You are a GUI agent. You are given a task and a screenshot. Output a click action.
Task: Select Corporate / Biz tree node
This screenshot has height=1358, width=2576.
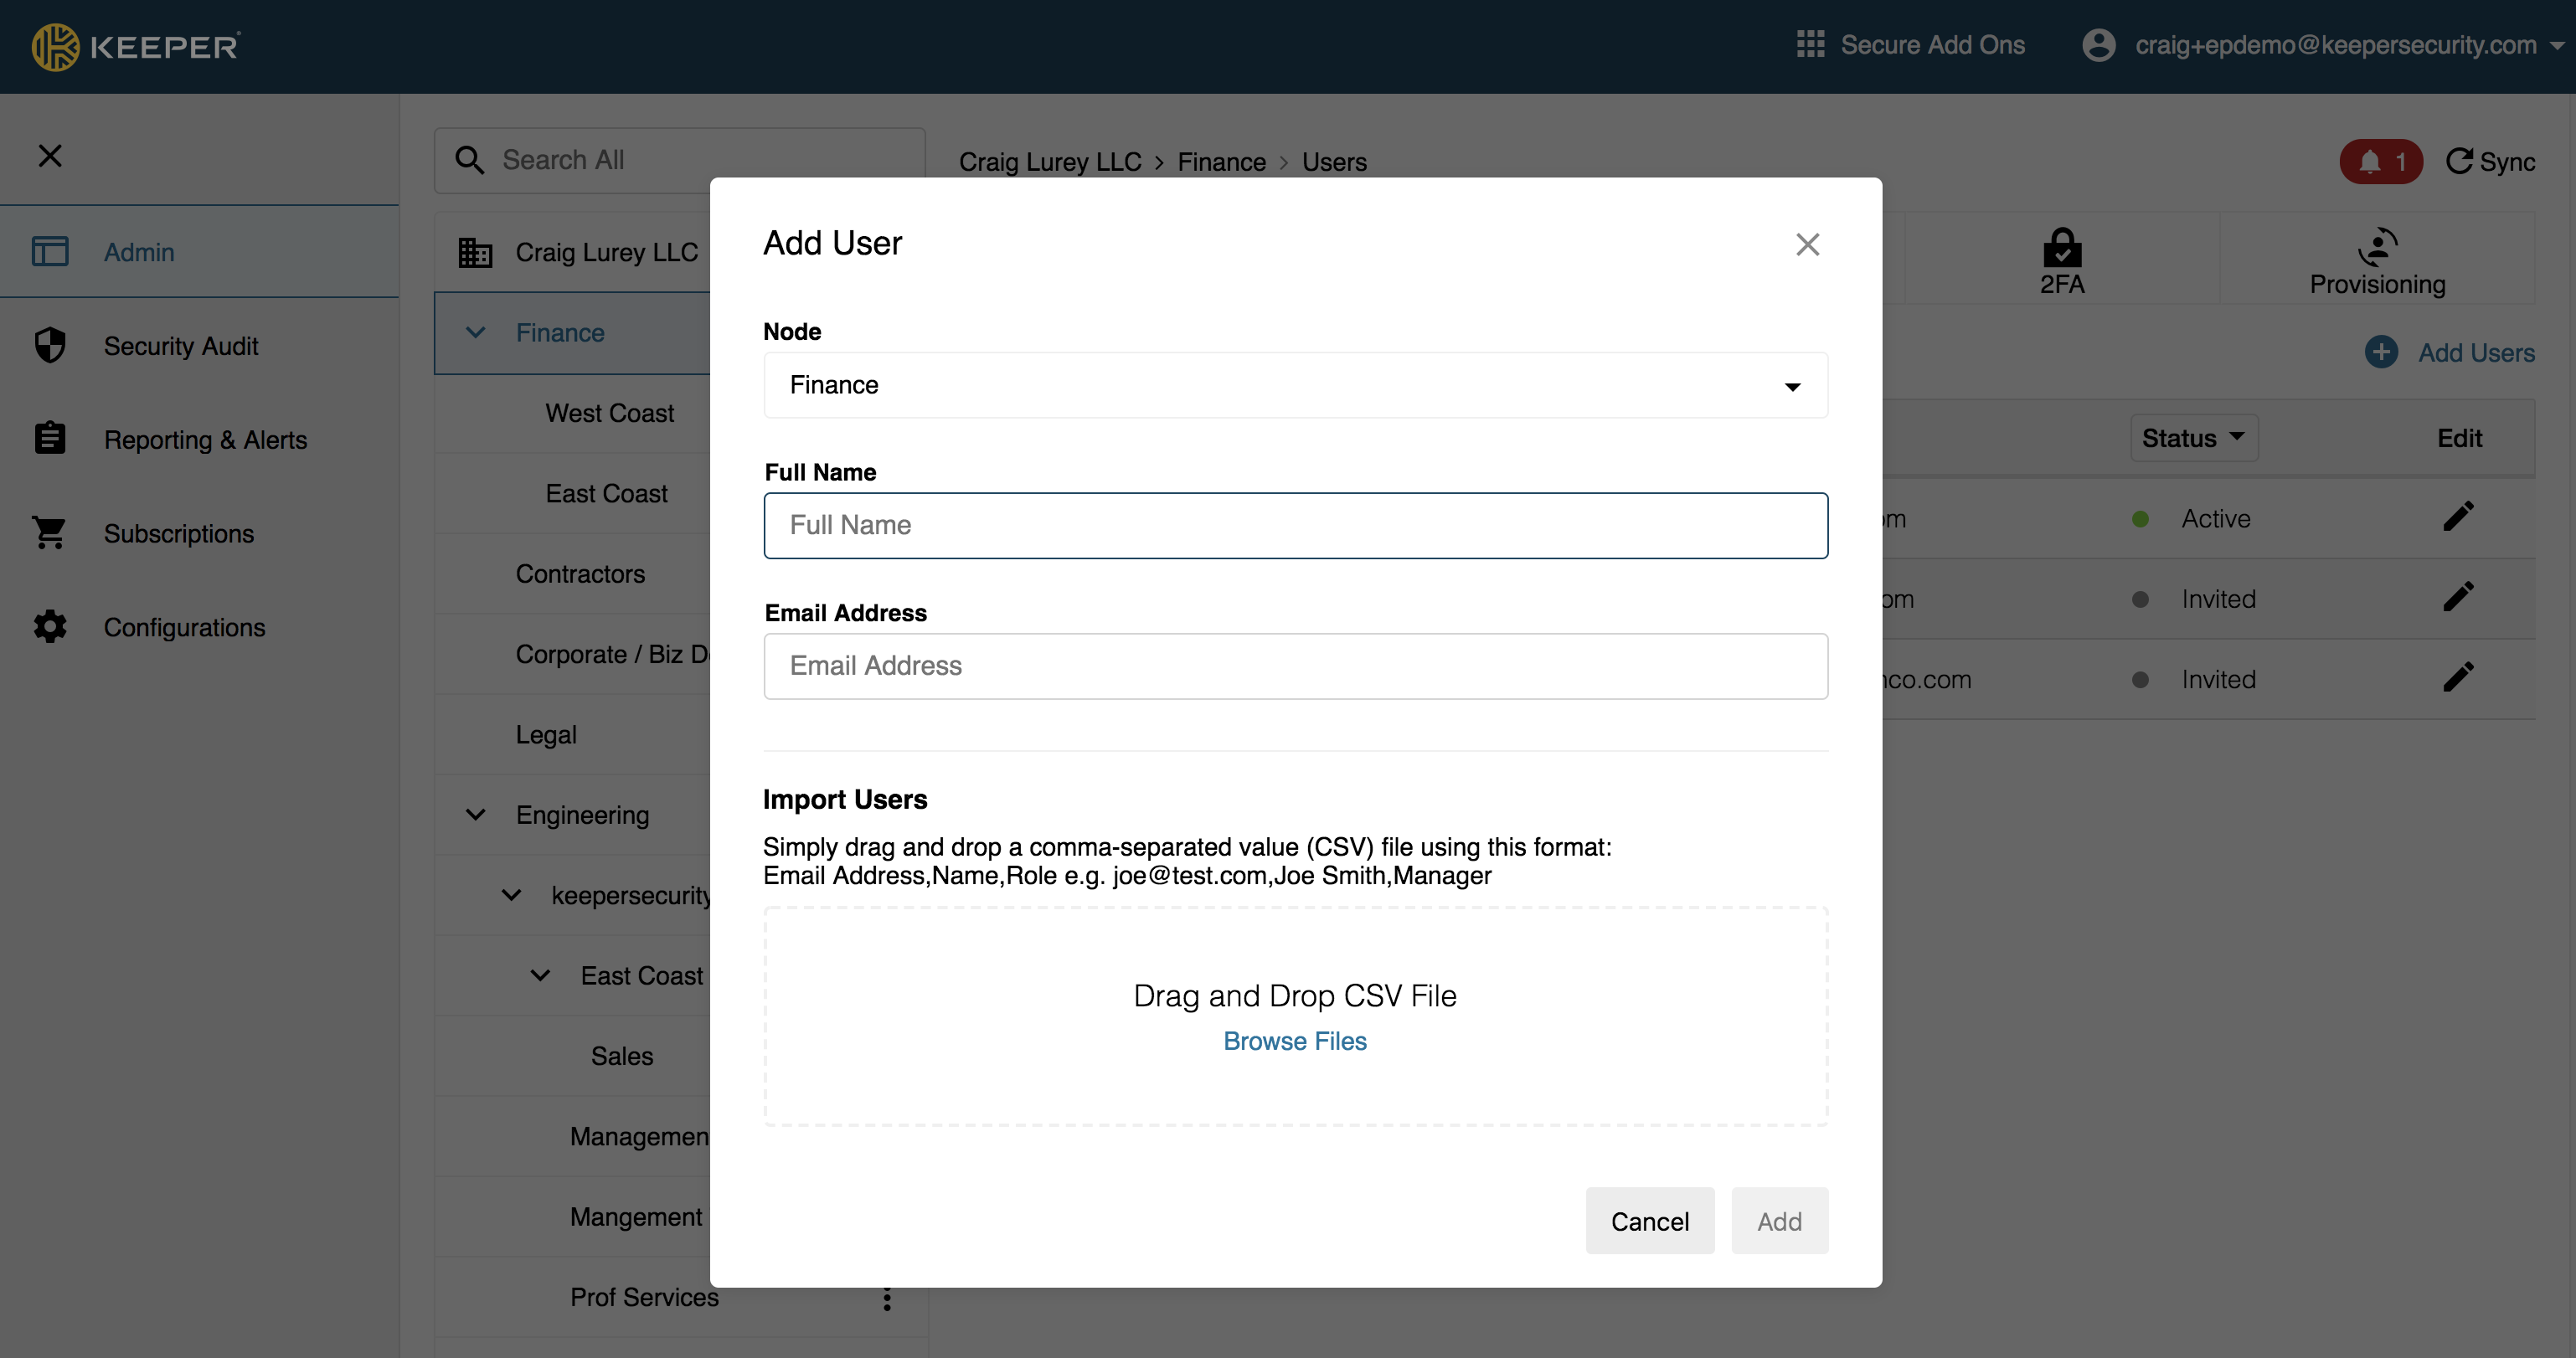[x=612, y=654]
